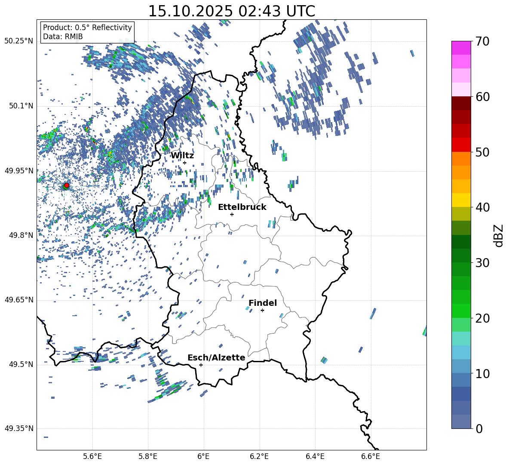The width and height of the screenshot is (509, 465).
Task: Click the Ettelbruck city label
Action: click(x=242, y=207)
